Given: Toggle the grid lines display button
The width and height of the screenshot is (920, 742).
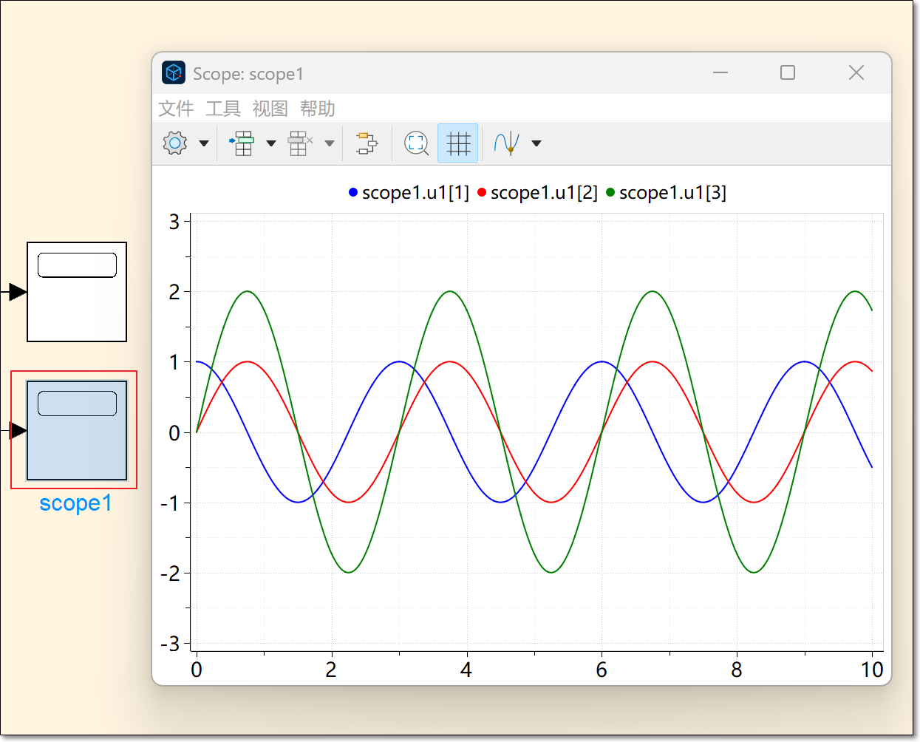Looking at the screenshot, I should (x=458, y=143).
